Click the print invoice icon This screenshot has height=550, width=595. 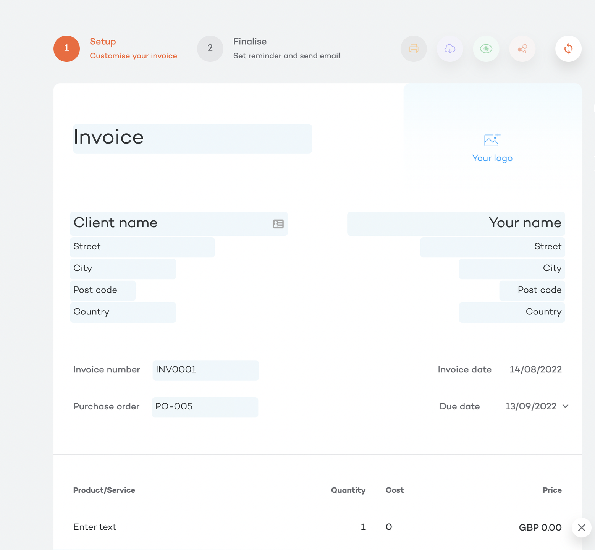tap(414, 49)
